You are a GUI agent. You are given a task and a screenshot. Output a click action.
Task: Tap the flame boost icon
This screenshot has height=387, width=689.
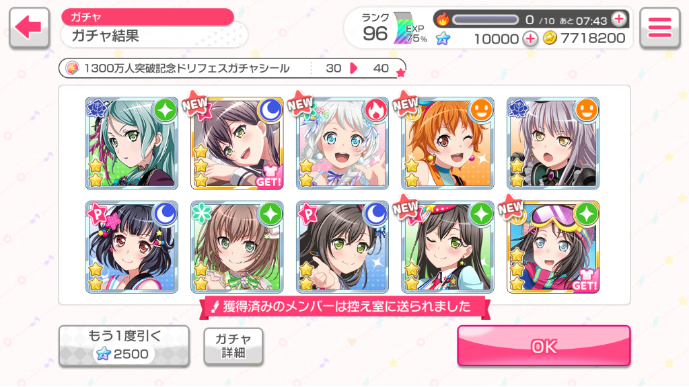point(443,19)
